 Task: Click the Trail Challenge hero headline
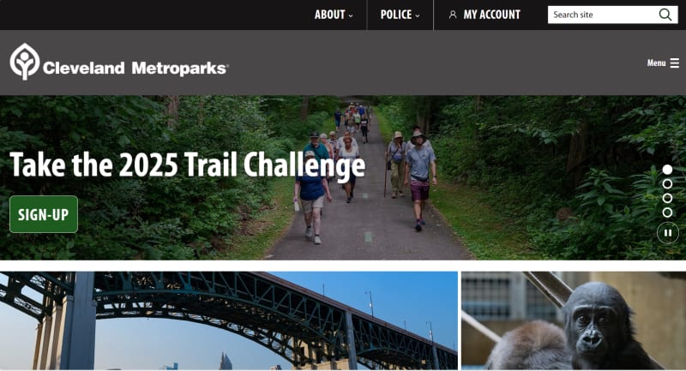pyautogui.click(x=187, y=165)
